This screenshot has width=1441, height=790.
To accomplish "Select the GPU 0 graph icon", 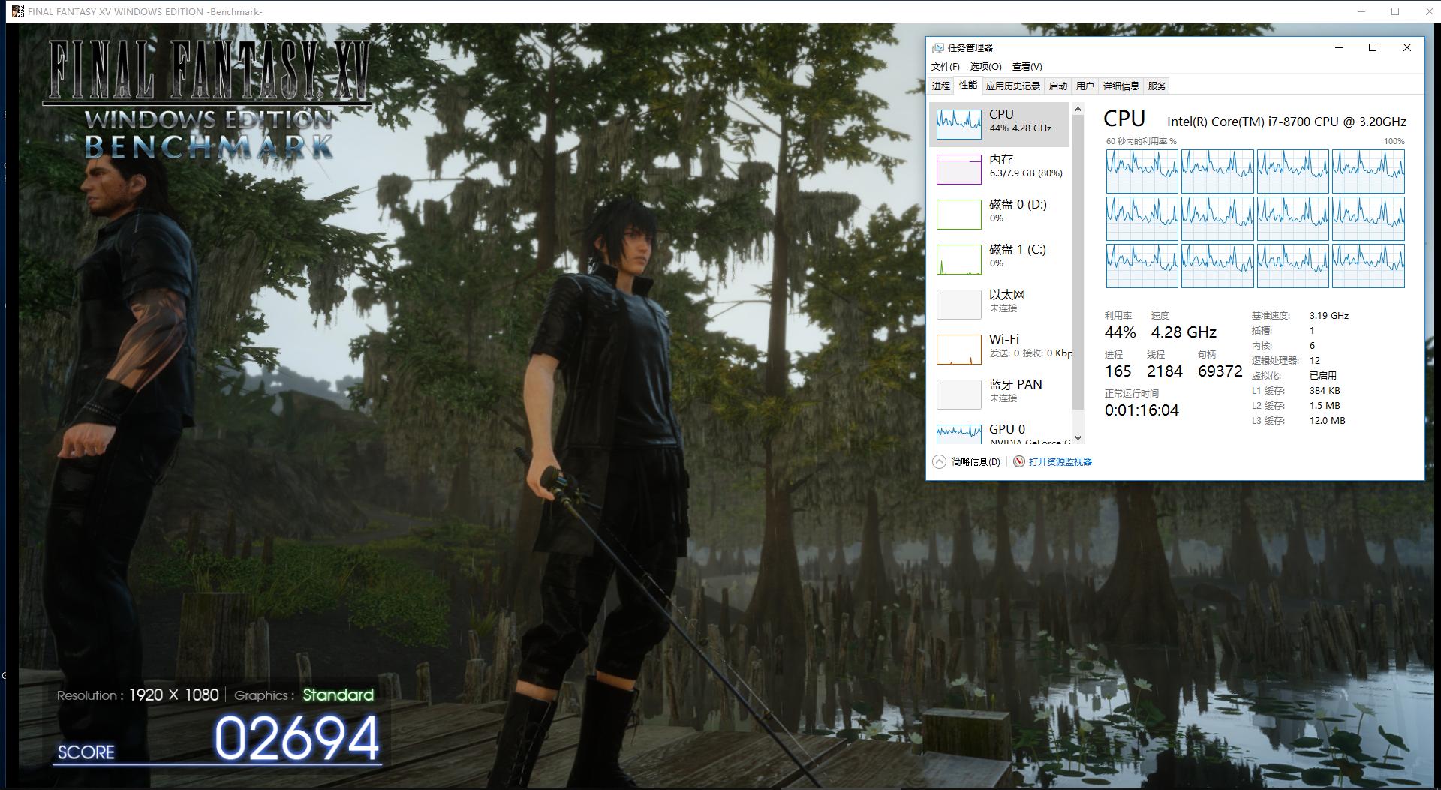I will pos(958,434).
